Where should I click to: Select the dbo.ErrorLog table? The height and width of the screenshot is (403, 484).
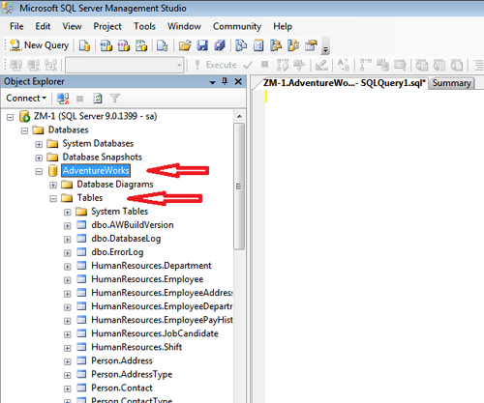coord(117,252)
